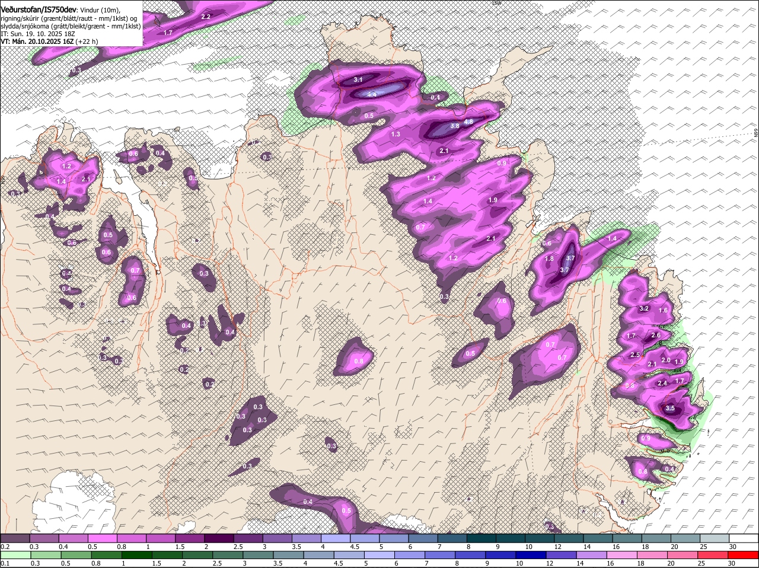The image size is (759, 568).
Task: Select the upper-row purple swatch labeled 0.3
Action: pos(44,538)
